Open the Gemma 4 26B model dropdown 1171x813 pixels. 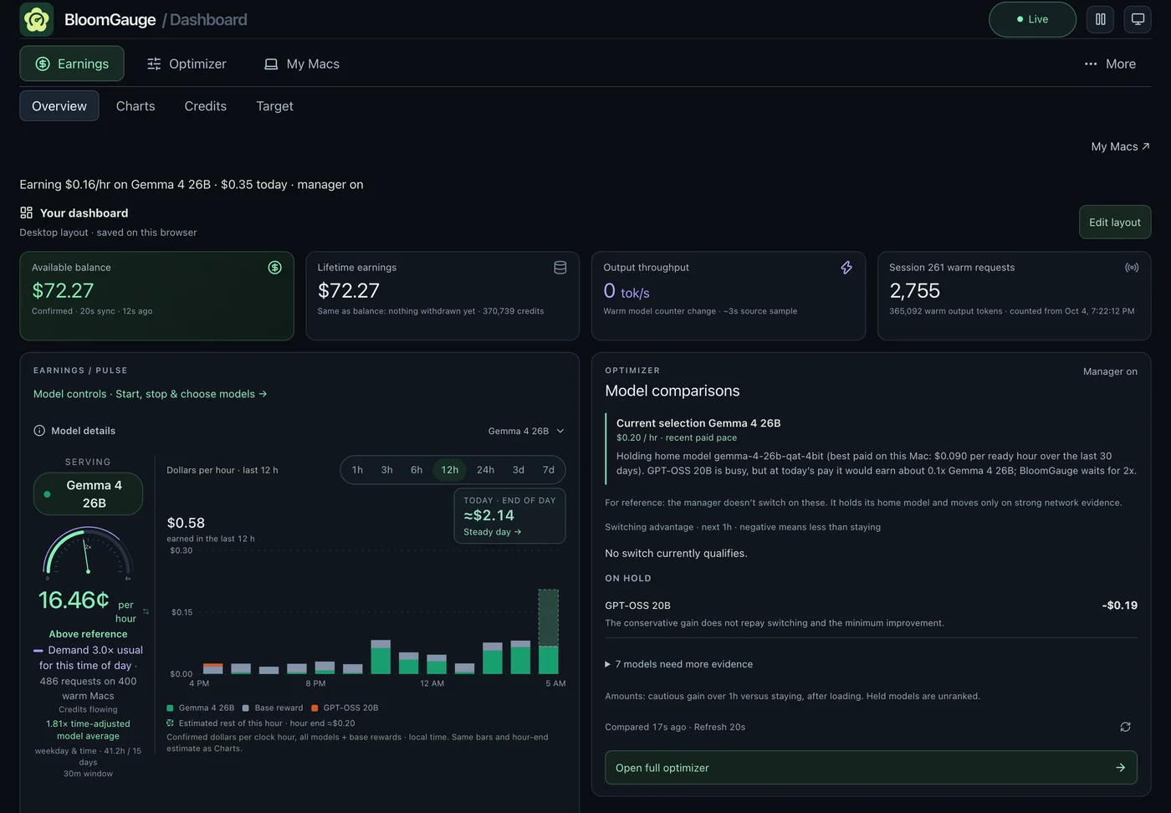pos(526,431)
